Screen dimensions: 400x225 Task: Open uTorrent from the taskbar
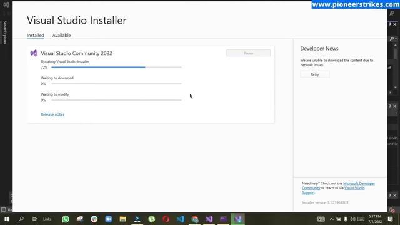152,219
